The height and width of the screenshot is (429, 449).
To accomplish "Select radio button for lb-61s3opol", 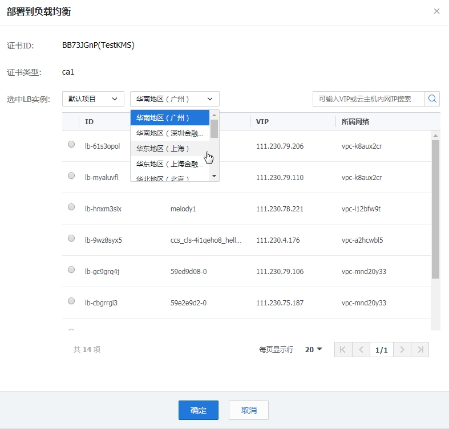I will pos(71,145).
